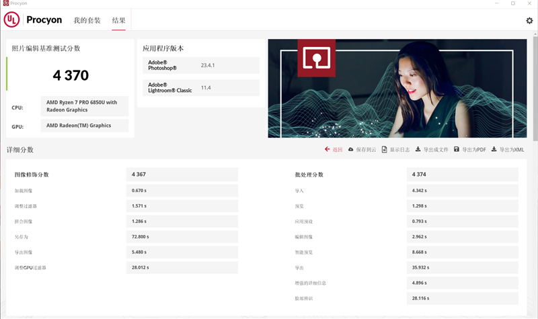Click the CPU: label
The height and width of the screenshot is (319, 538).
[17, 107]
